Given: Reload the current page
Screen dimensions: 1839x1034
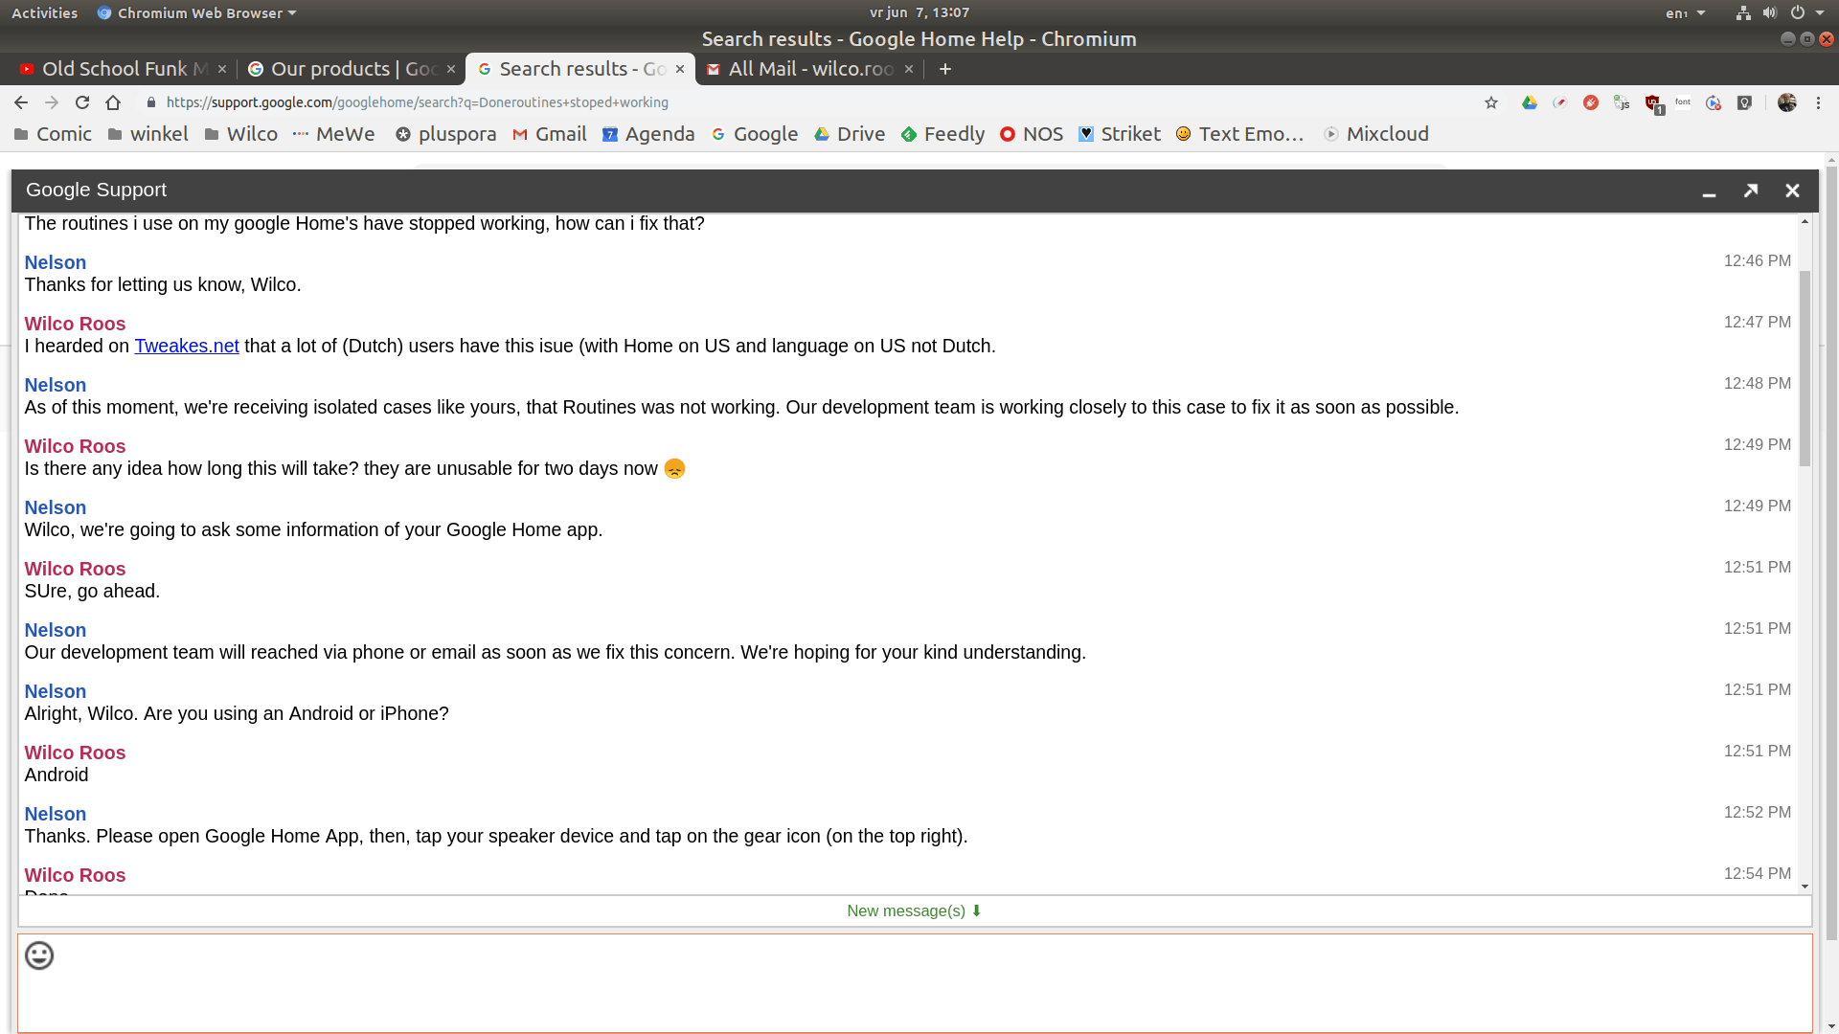Looking at the screenshot, I should (82, 102).
